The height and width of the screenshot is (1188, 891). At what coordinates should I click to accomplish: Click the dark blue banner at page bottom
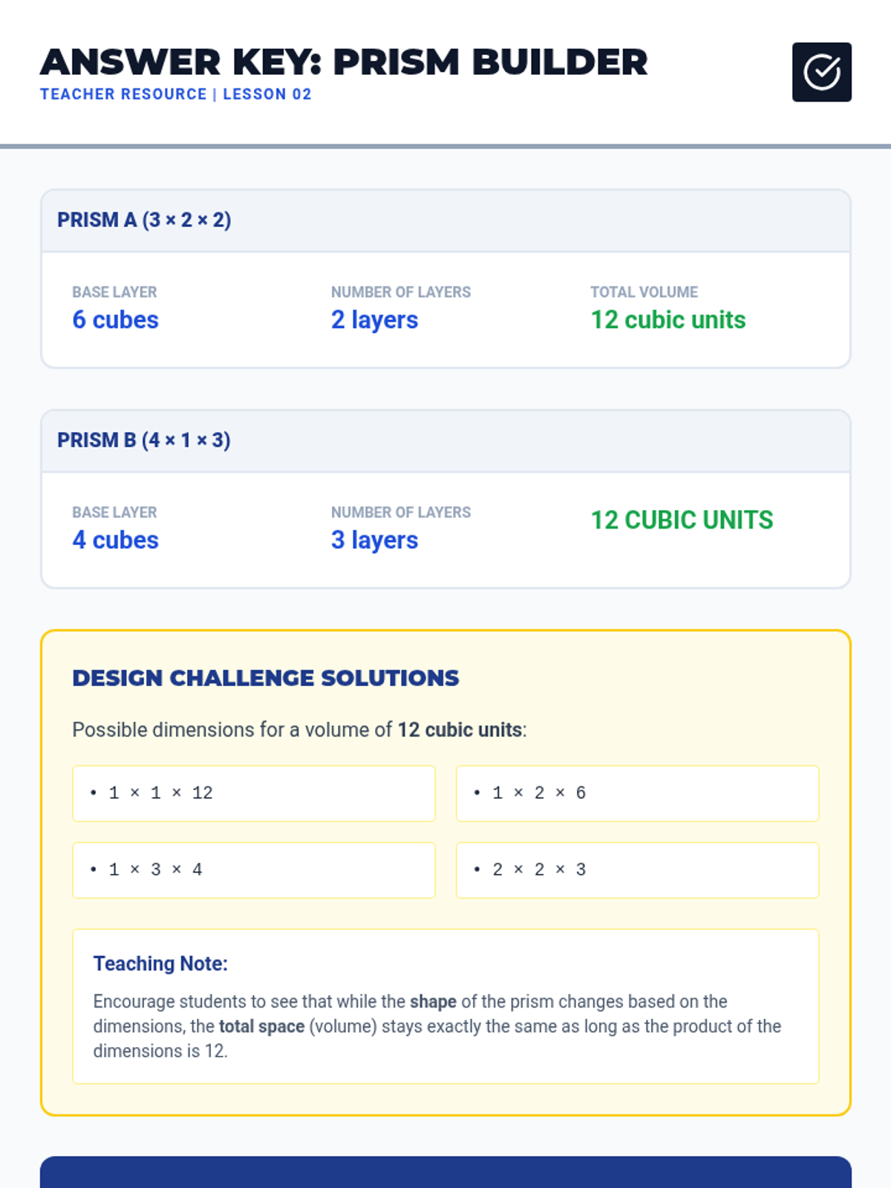pyautogui.click(x=446, y=1172)
